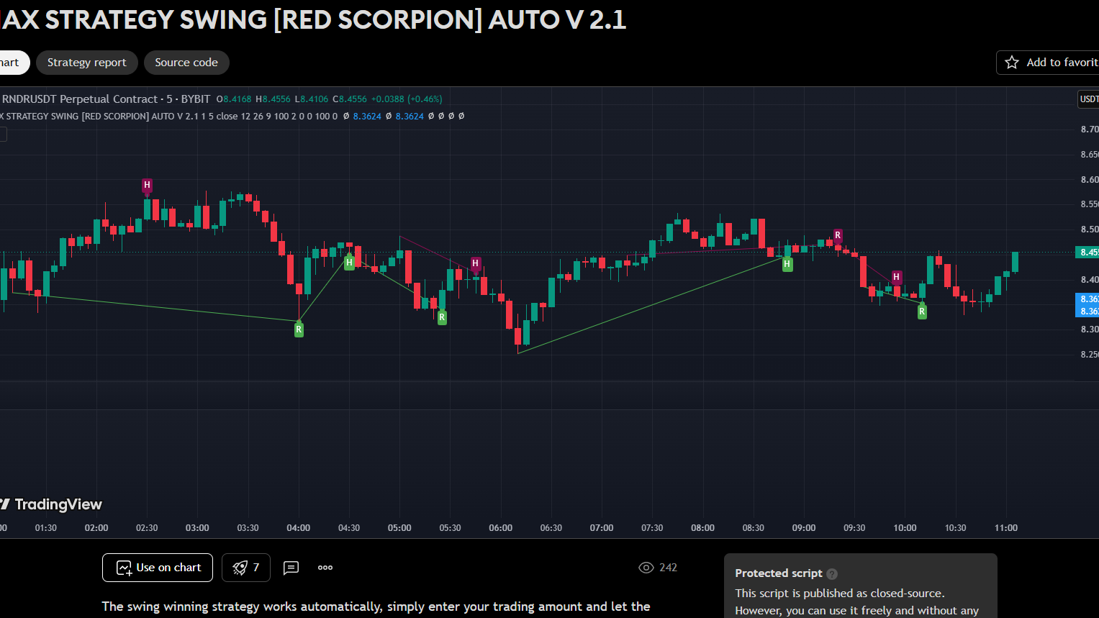Click the USDT currency label on price axis
Screen dimensions: 1099x618
click(1088, 99)
